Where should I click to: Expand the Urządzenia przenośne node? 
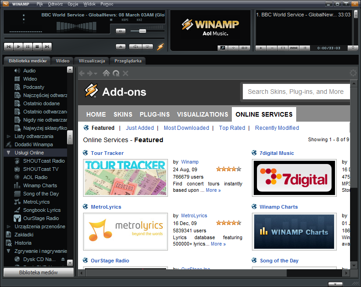pos(9,226)
